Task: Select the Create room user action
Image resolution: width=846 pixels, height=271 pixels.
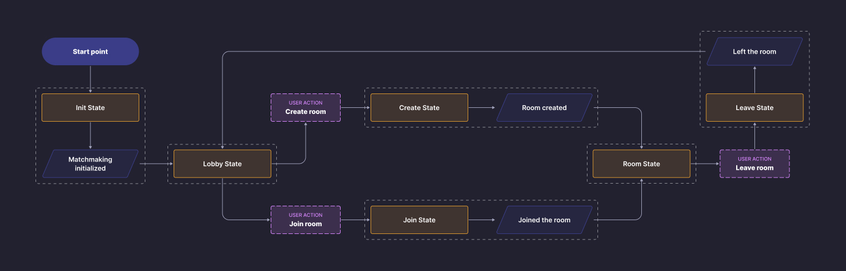Action: [306, 108]
